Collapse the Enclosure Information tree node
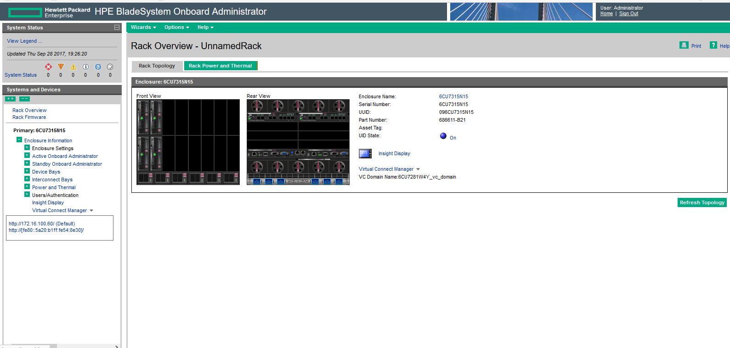 [x=19, y=140]
